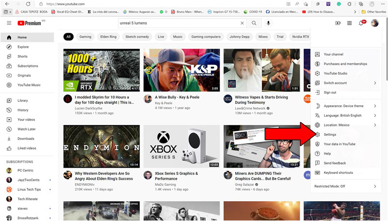The height and width of the screenshot is (221, 388).
Task: Click the search magnifier button
Action: pyautogui.click(x=254, y=23)
